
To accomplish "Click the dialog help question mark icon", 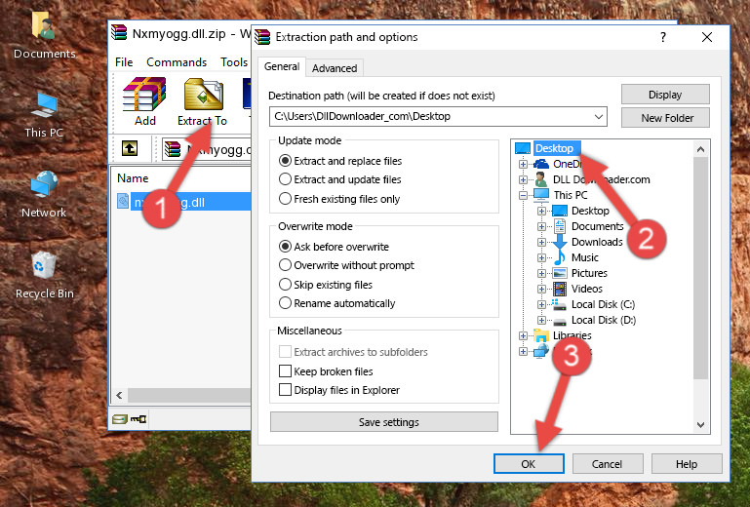I will [663, 37].
